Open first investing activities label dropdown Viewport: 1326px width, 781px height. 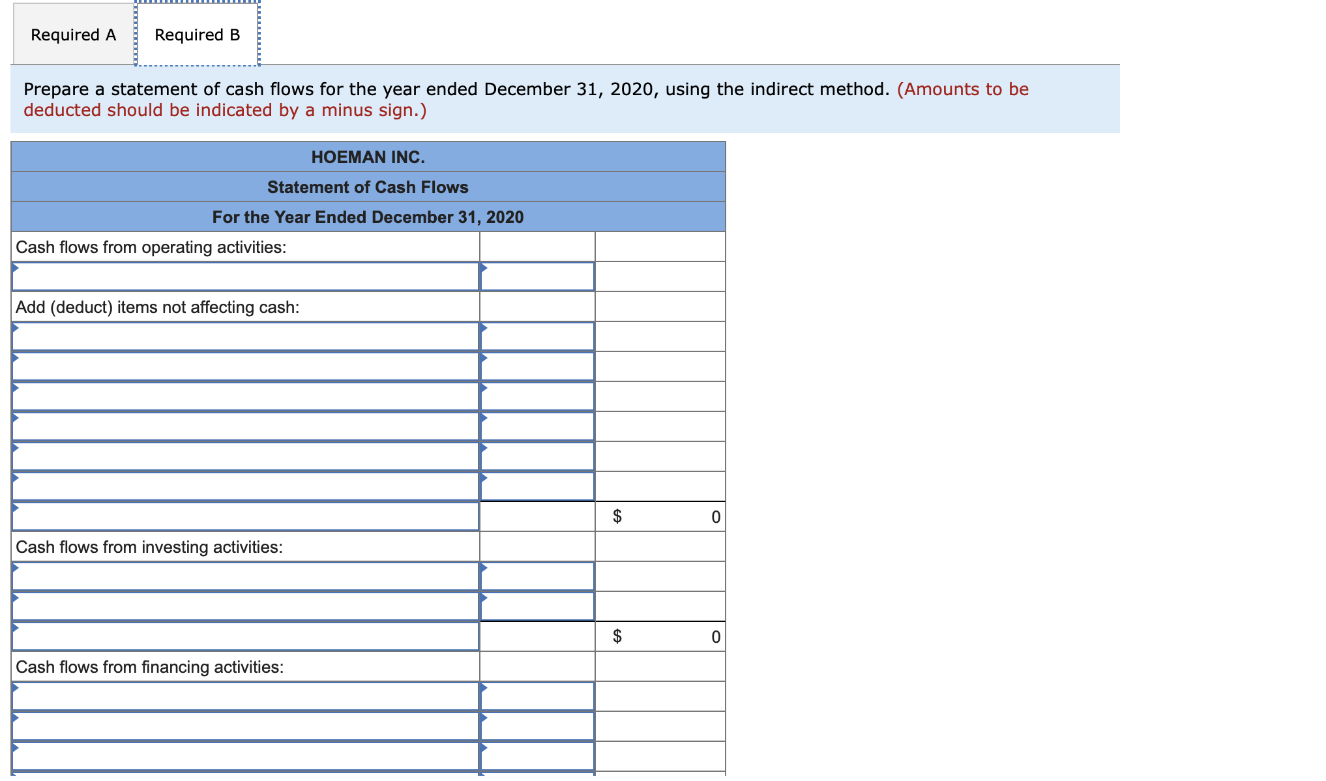click(245, 576)
